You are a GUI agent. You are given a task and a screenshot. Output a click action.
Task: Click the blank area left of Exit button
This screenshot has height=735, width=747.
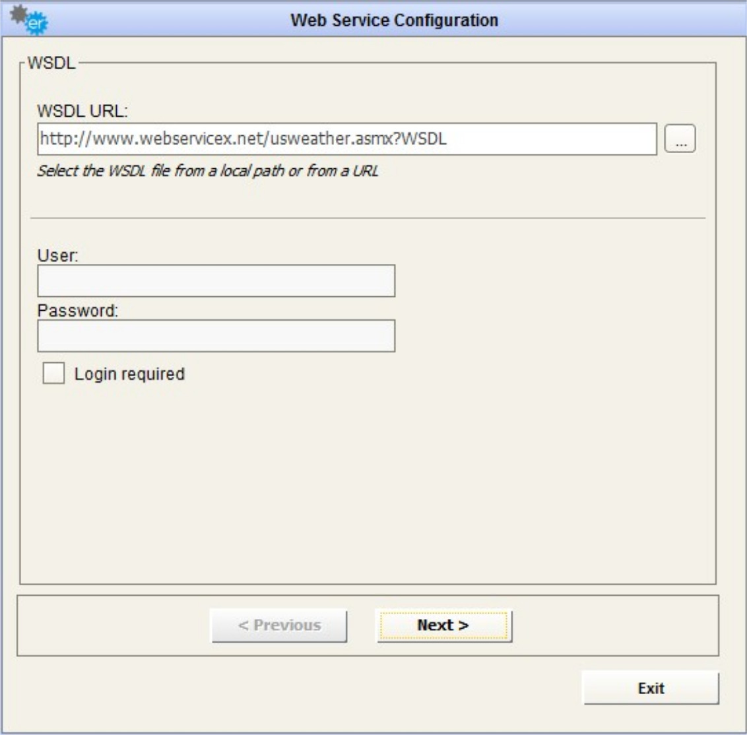point(297,688)
